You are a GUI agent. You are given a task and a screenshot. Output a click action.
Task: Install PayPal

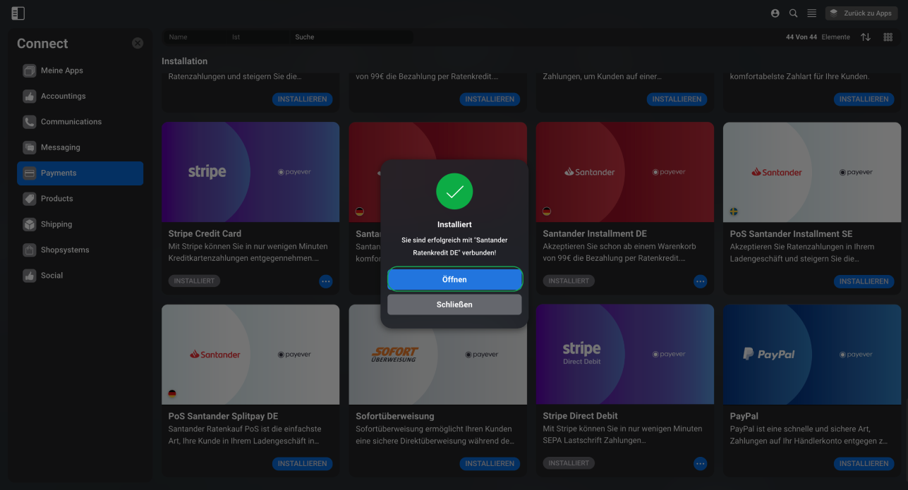coord(864,464)
